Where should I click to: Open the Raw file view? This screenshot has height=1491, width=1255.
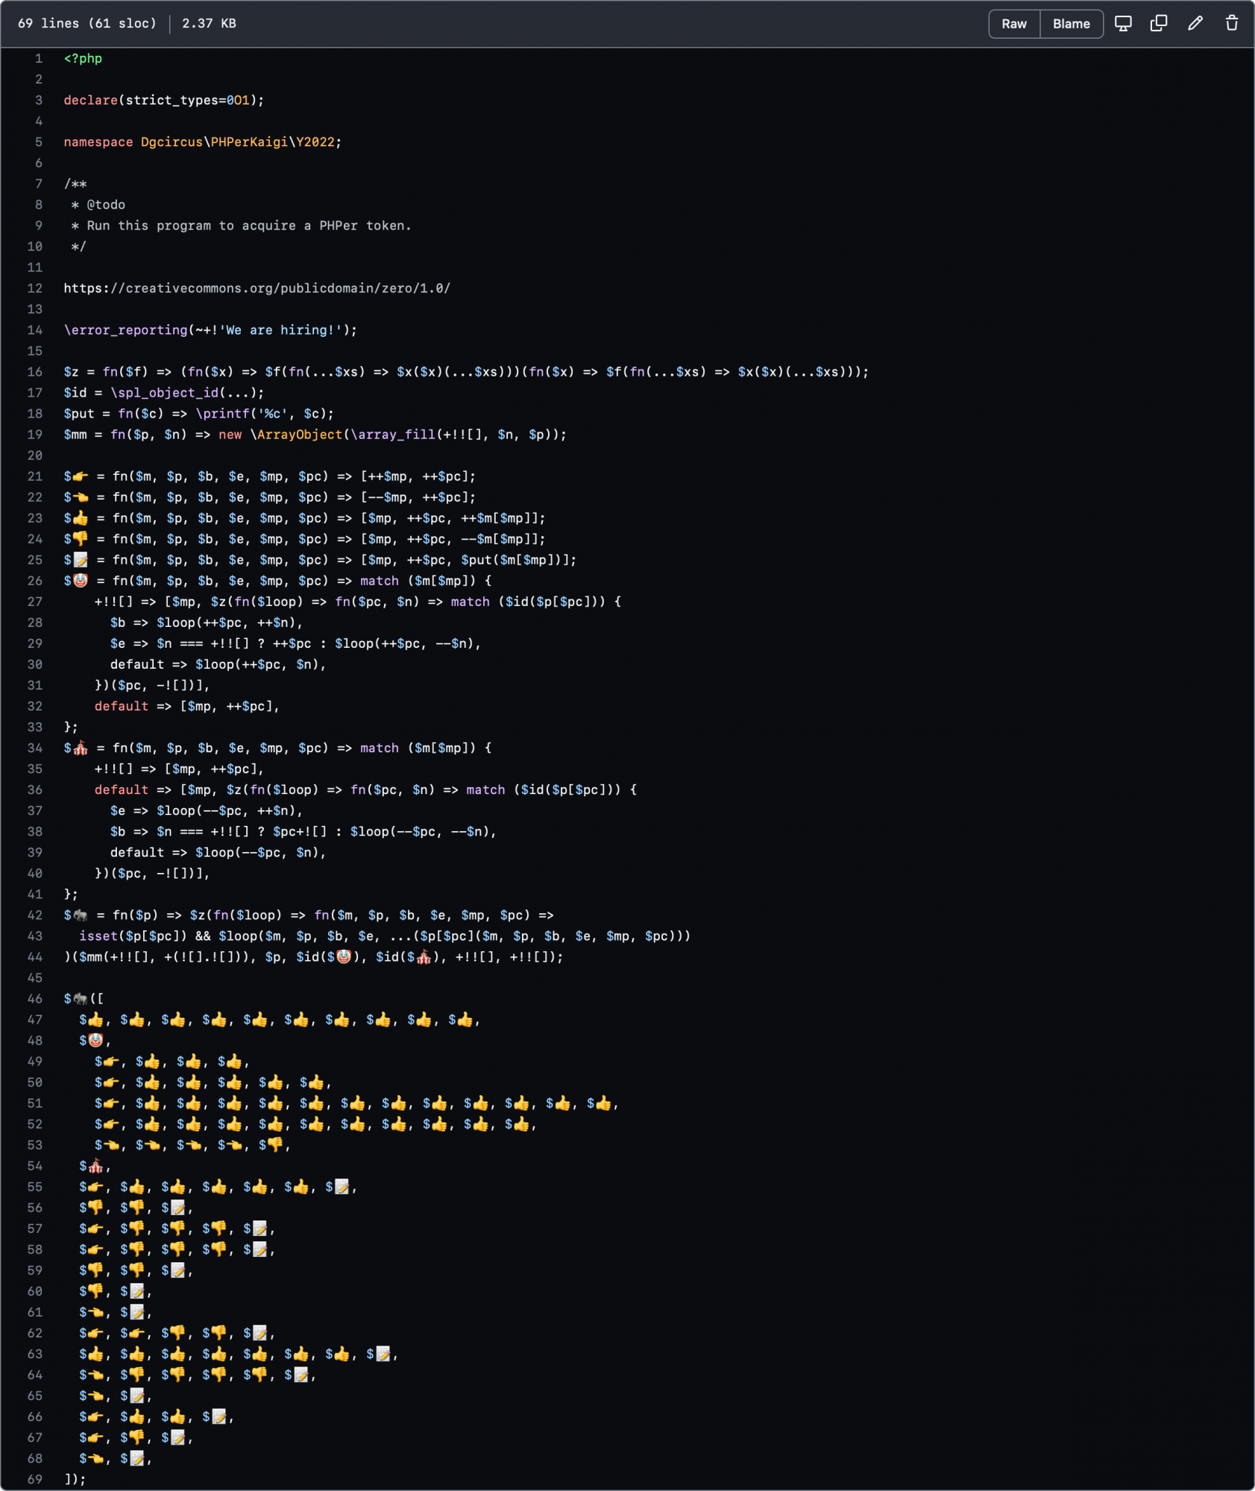[x=1014, y=24]
